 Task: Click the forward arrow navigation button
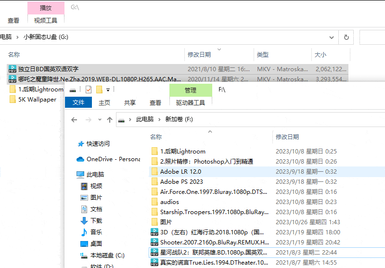pos(89,120)
